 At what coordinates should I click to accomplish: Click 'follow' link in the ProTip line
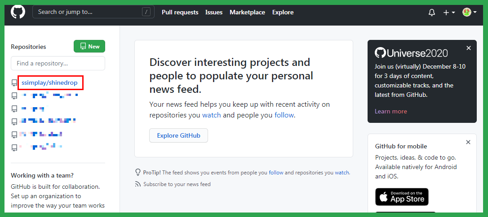coord(276,173)
